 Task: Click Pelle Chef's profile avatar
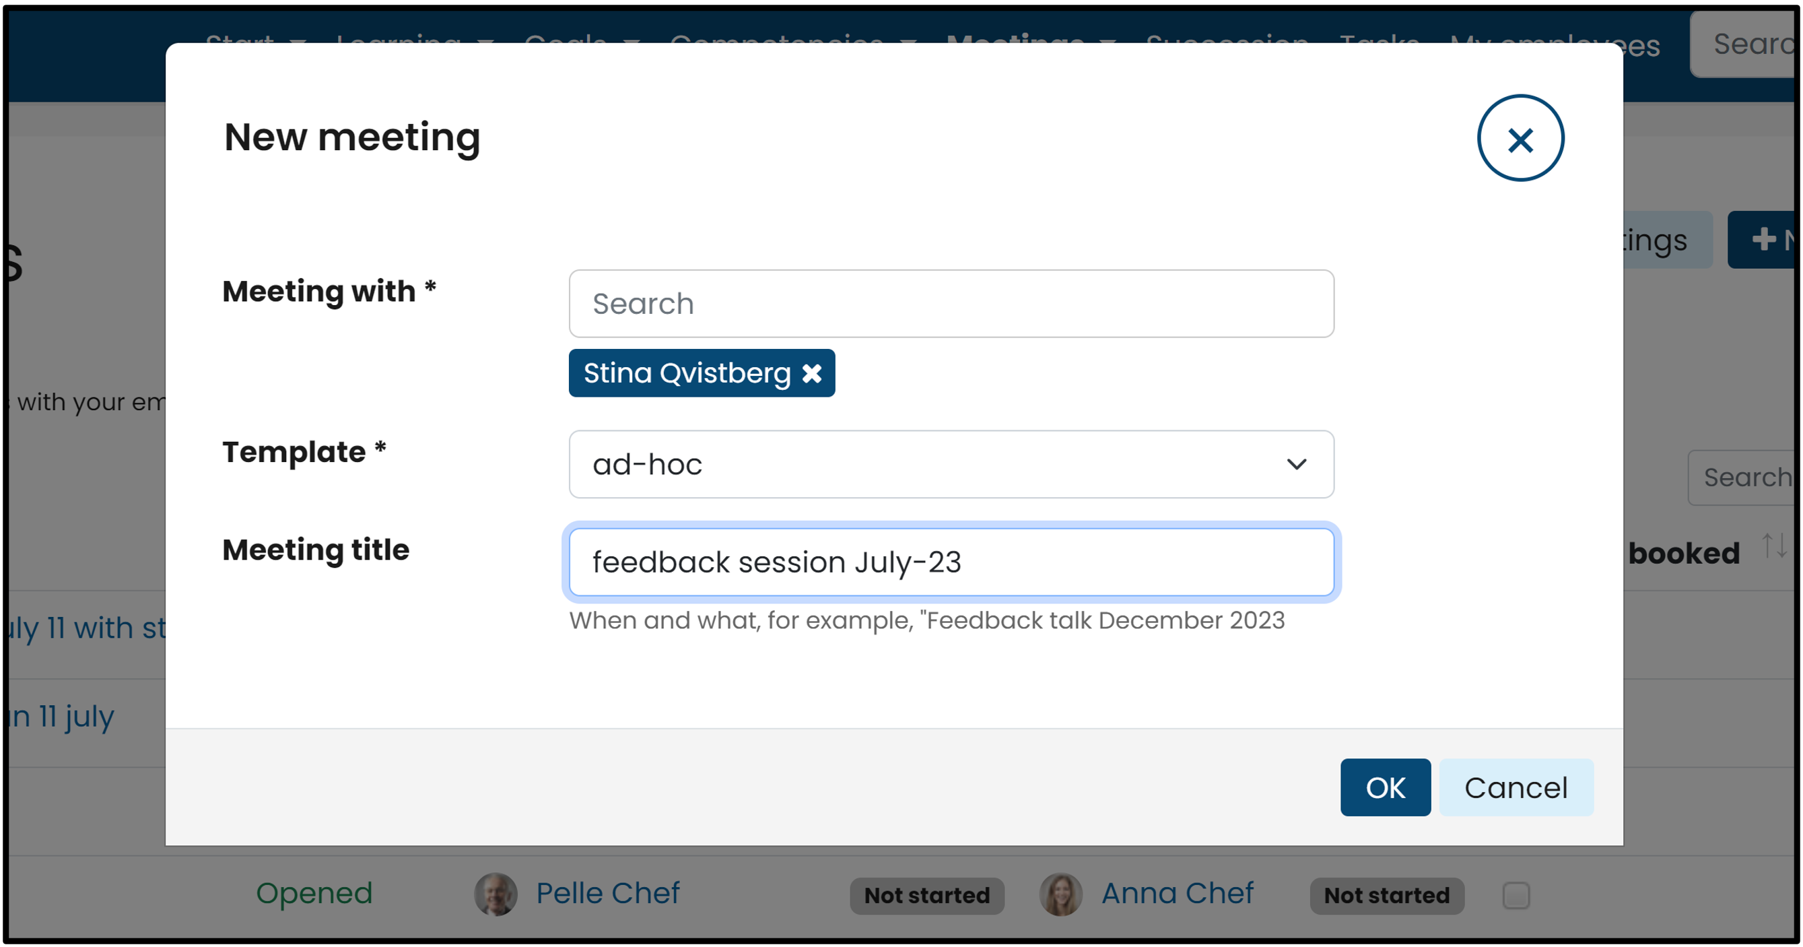click(x=496, y=894)
